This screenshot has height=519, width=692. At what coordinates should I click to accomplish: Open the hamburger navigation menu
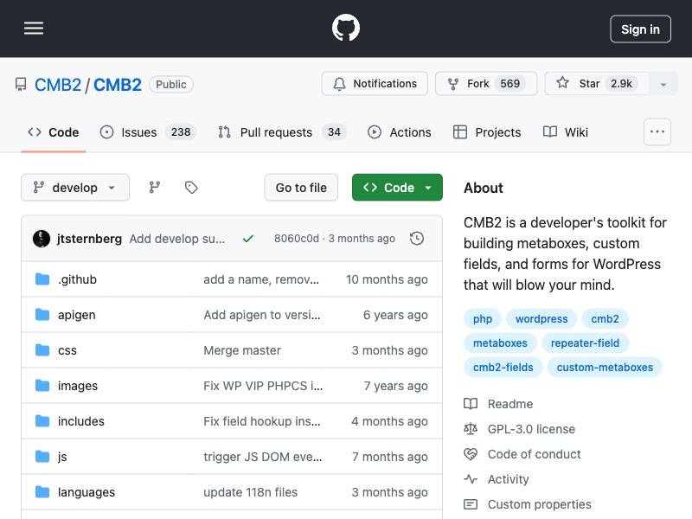pyautogui.click(x=34, y=29)
